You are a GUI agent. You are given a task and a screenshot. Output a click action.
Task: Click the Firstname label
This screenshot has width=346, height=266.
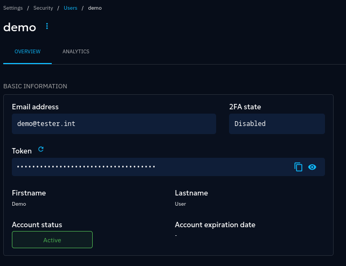click(29, 193)
